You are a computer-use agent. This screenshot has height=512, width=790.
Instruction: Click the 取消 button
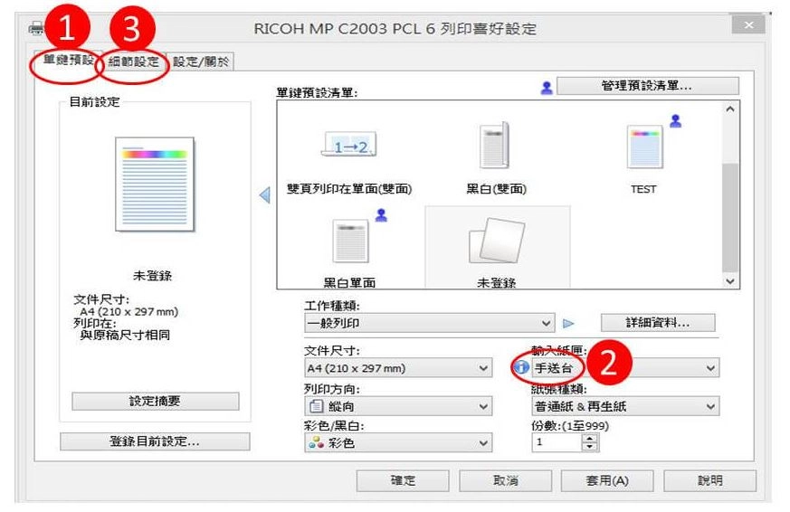point(505,480)
